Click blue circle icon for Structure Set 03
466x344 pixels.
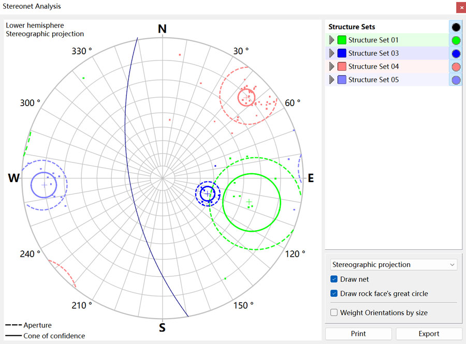[x=456, y=53]
